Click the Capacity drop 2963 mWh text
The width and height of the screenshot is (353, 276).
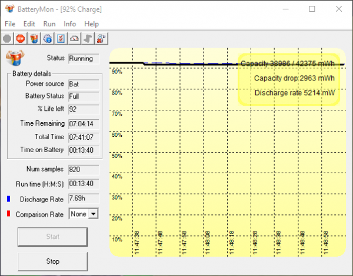tap(294, 78)
